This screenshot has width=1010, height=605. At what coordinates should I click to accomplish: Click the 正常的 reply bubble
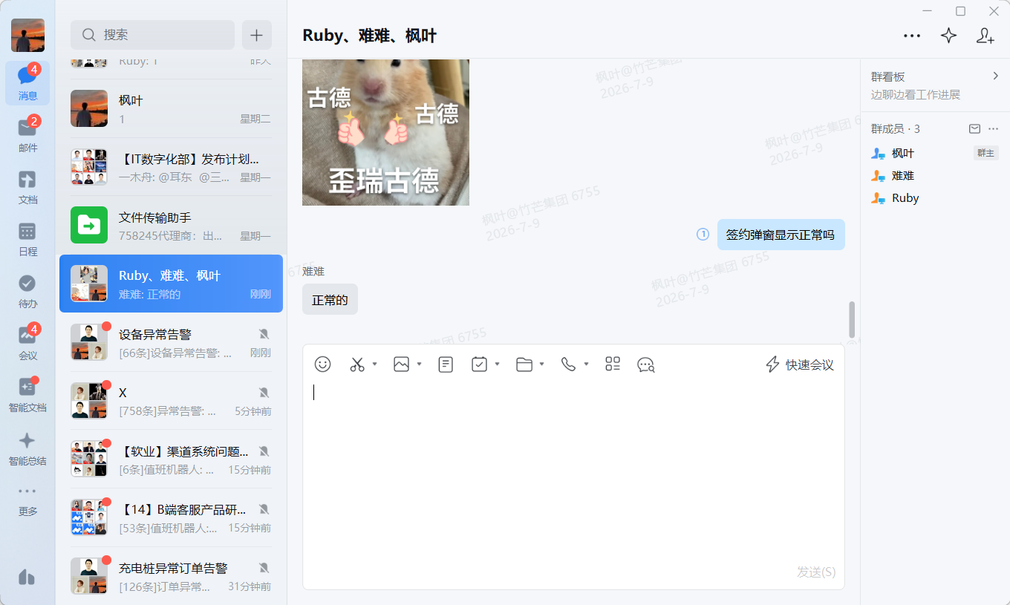coord(330,299)
